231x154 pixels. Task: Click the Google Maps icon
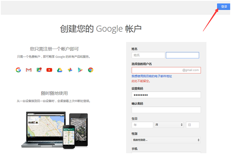39,70
